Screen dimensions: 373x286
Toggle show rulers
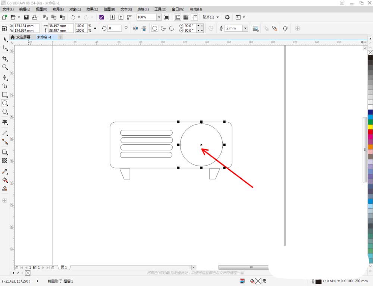click(178, 17)
